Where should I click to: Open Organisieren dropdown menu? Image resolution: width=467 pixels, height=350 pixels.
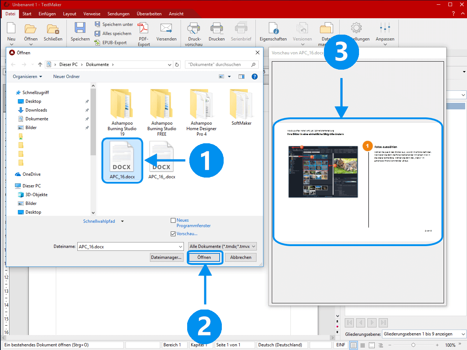pyautogui.click(x=27, y=77)
